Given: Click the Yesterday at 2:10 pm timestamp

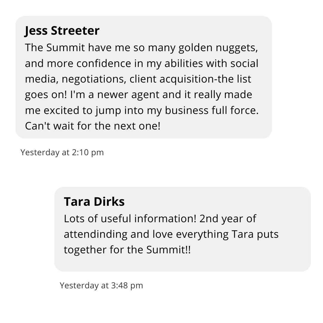Looking at the screenshot, I should click(x=62, y=153).
